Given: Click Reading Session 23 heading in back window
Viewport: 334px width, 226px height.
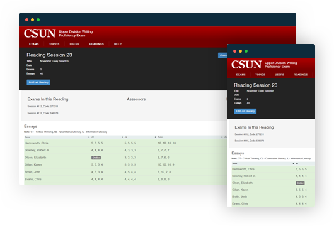Looking at the screenshot, I should pos(49,55).
